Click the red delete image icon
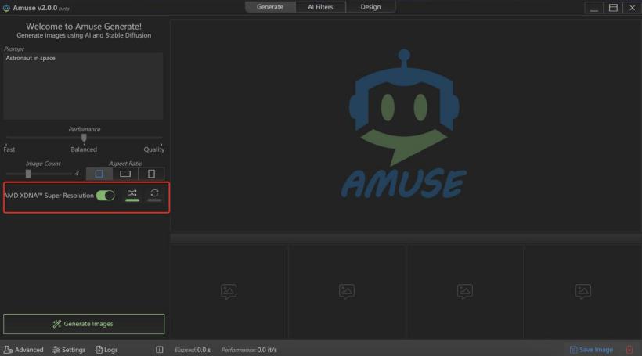Viewport: 642px width, 356px height. point(629,350)
